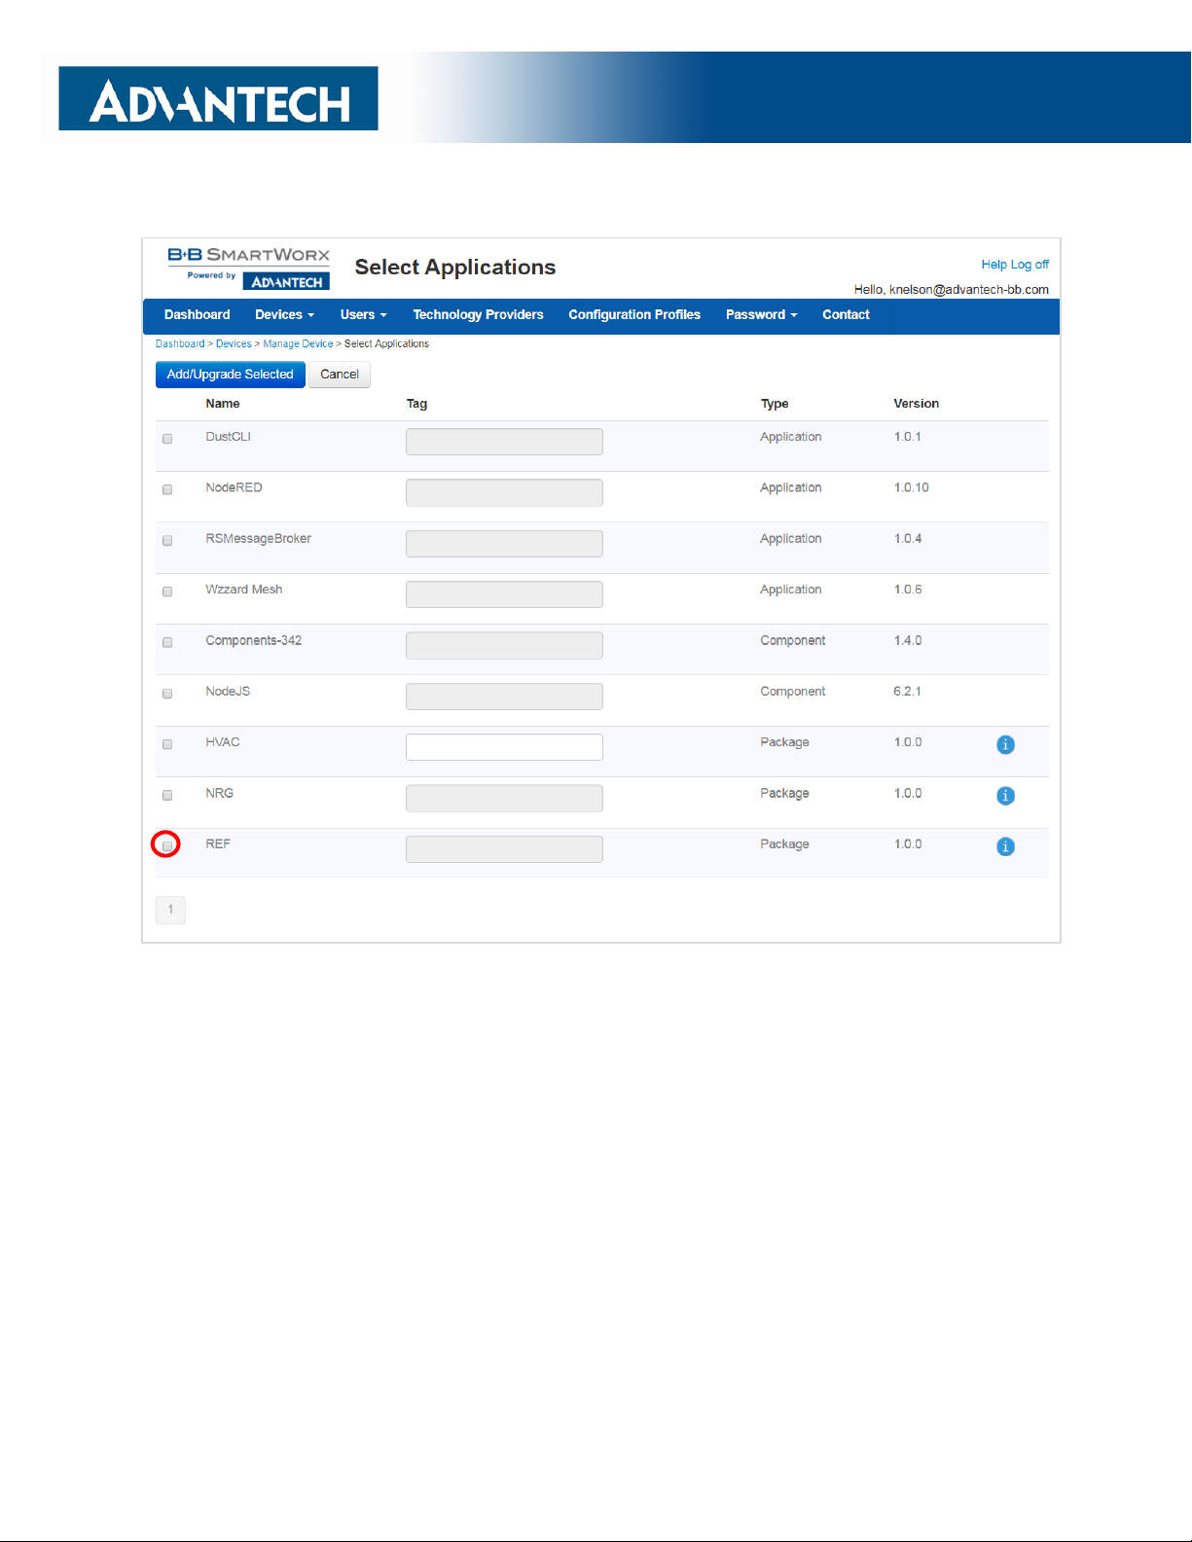Click the 'HVAC' name text
Viewport: 1192px width, 1542px height.
coord(223,742)
